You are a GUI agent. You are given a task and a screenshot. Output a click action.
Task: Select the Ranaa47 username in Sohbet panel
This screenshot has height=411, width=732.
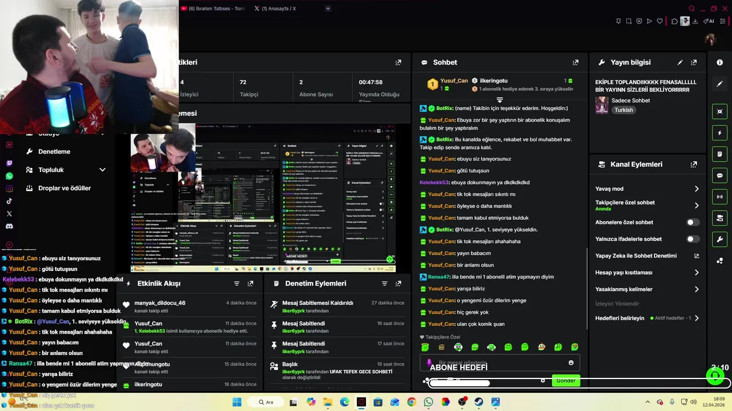(x=439, y=277)
